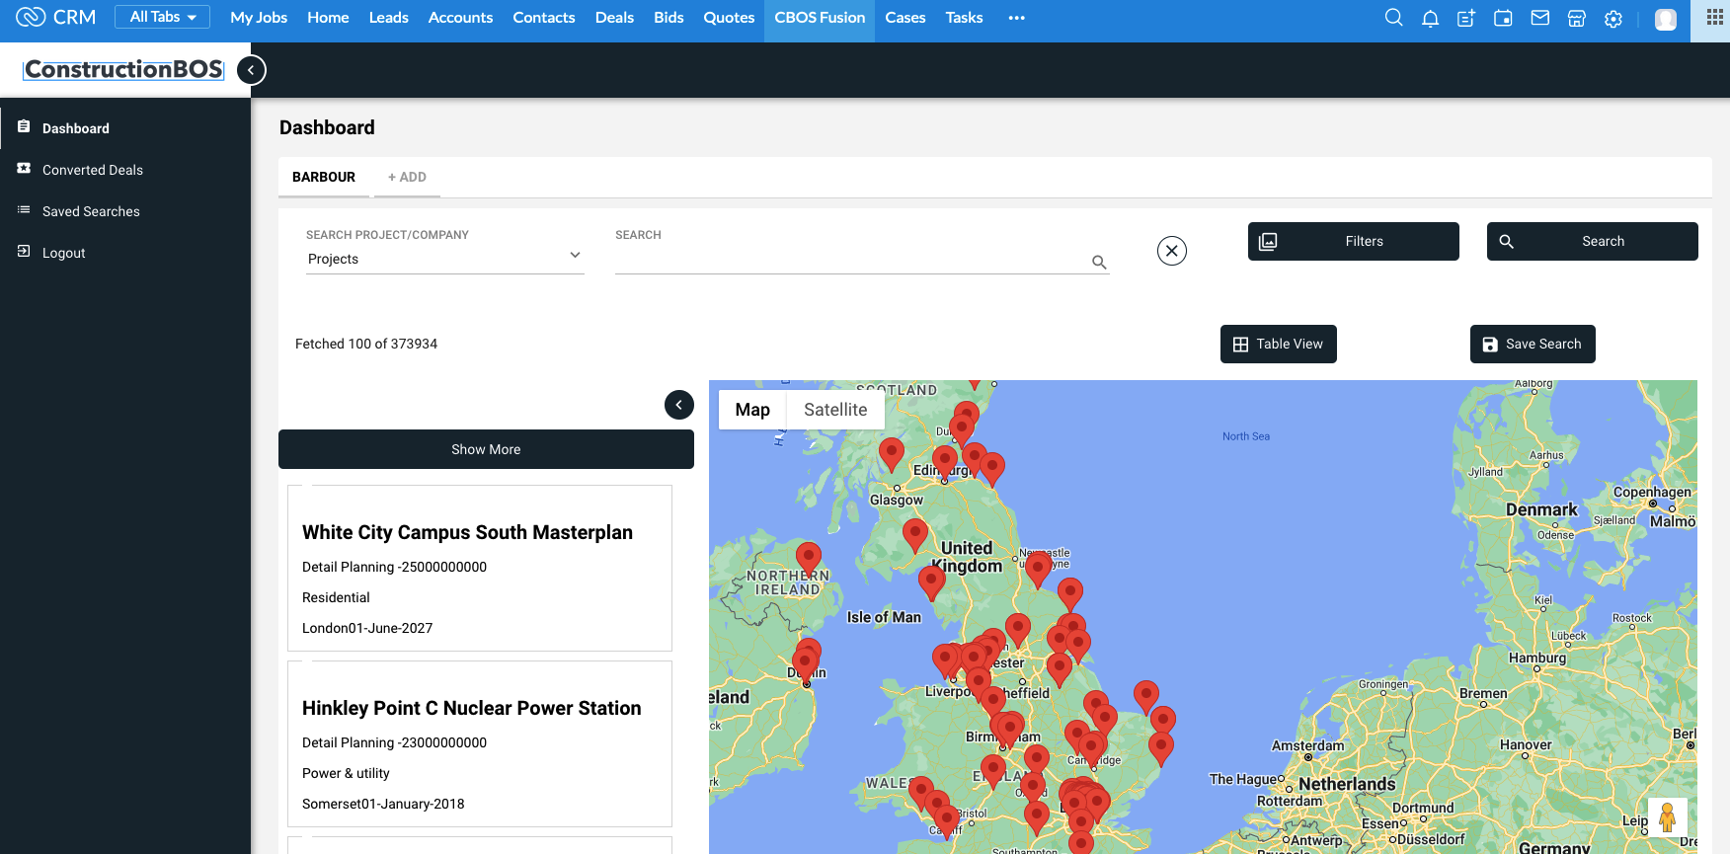Screen dimensions: 1730x854
Task: Open the settings gear icon
Action: pyautogui.click(x=1613, y=19)
